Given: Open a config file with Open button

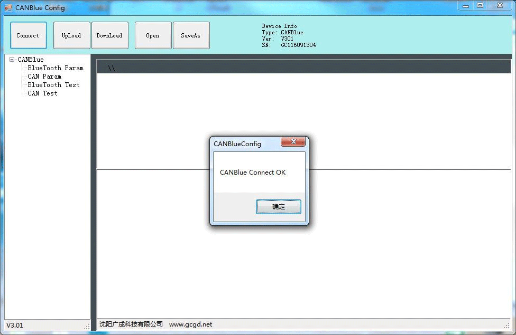Looking at the screenshot, I should pyautogui.click(x=153, y=35).
